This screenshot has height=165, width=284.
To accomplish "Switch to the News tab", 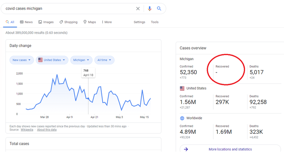I will (x=26, y=22).
